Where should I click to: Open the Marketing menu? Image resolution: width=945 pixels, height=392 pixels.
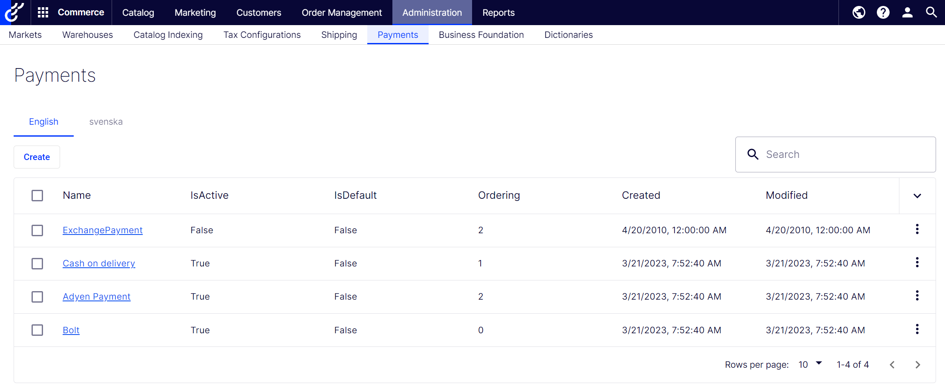(195, 13)
